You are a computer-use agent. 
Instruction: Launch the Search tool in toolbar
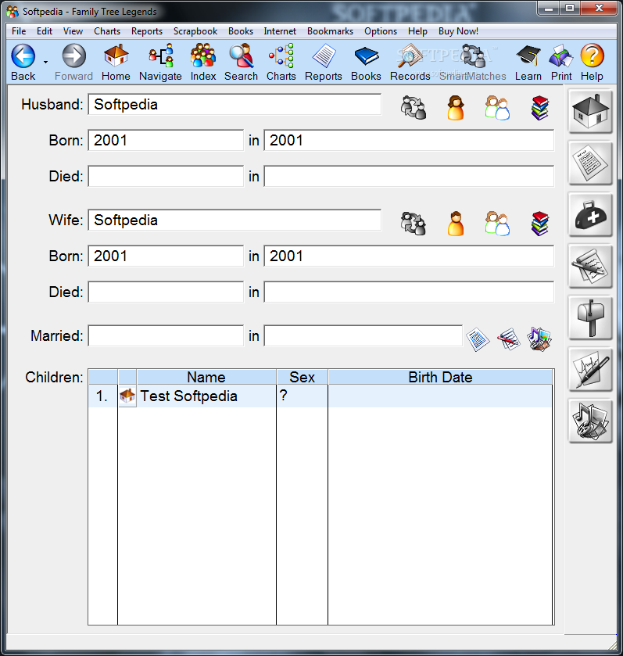[x=242, y=62]
